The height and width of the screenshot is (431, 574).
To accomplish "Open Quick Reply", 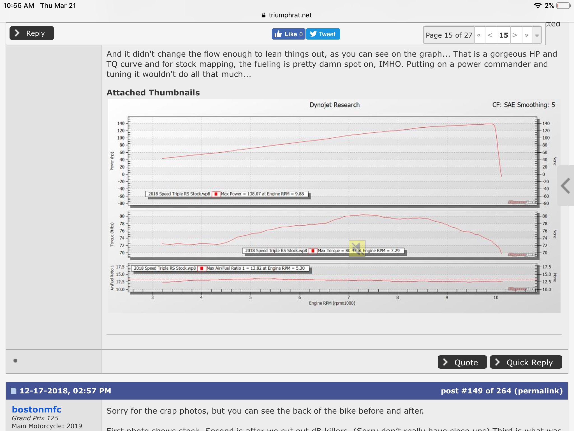I will point(526,362).
